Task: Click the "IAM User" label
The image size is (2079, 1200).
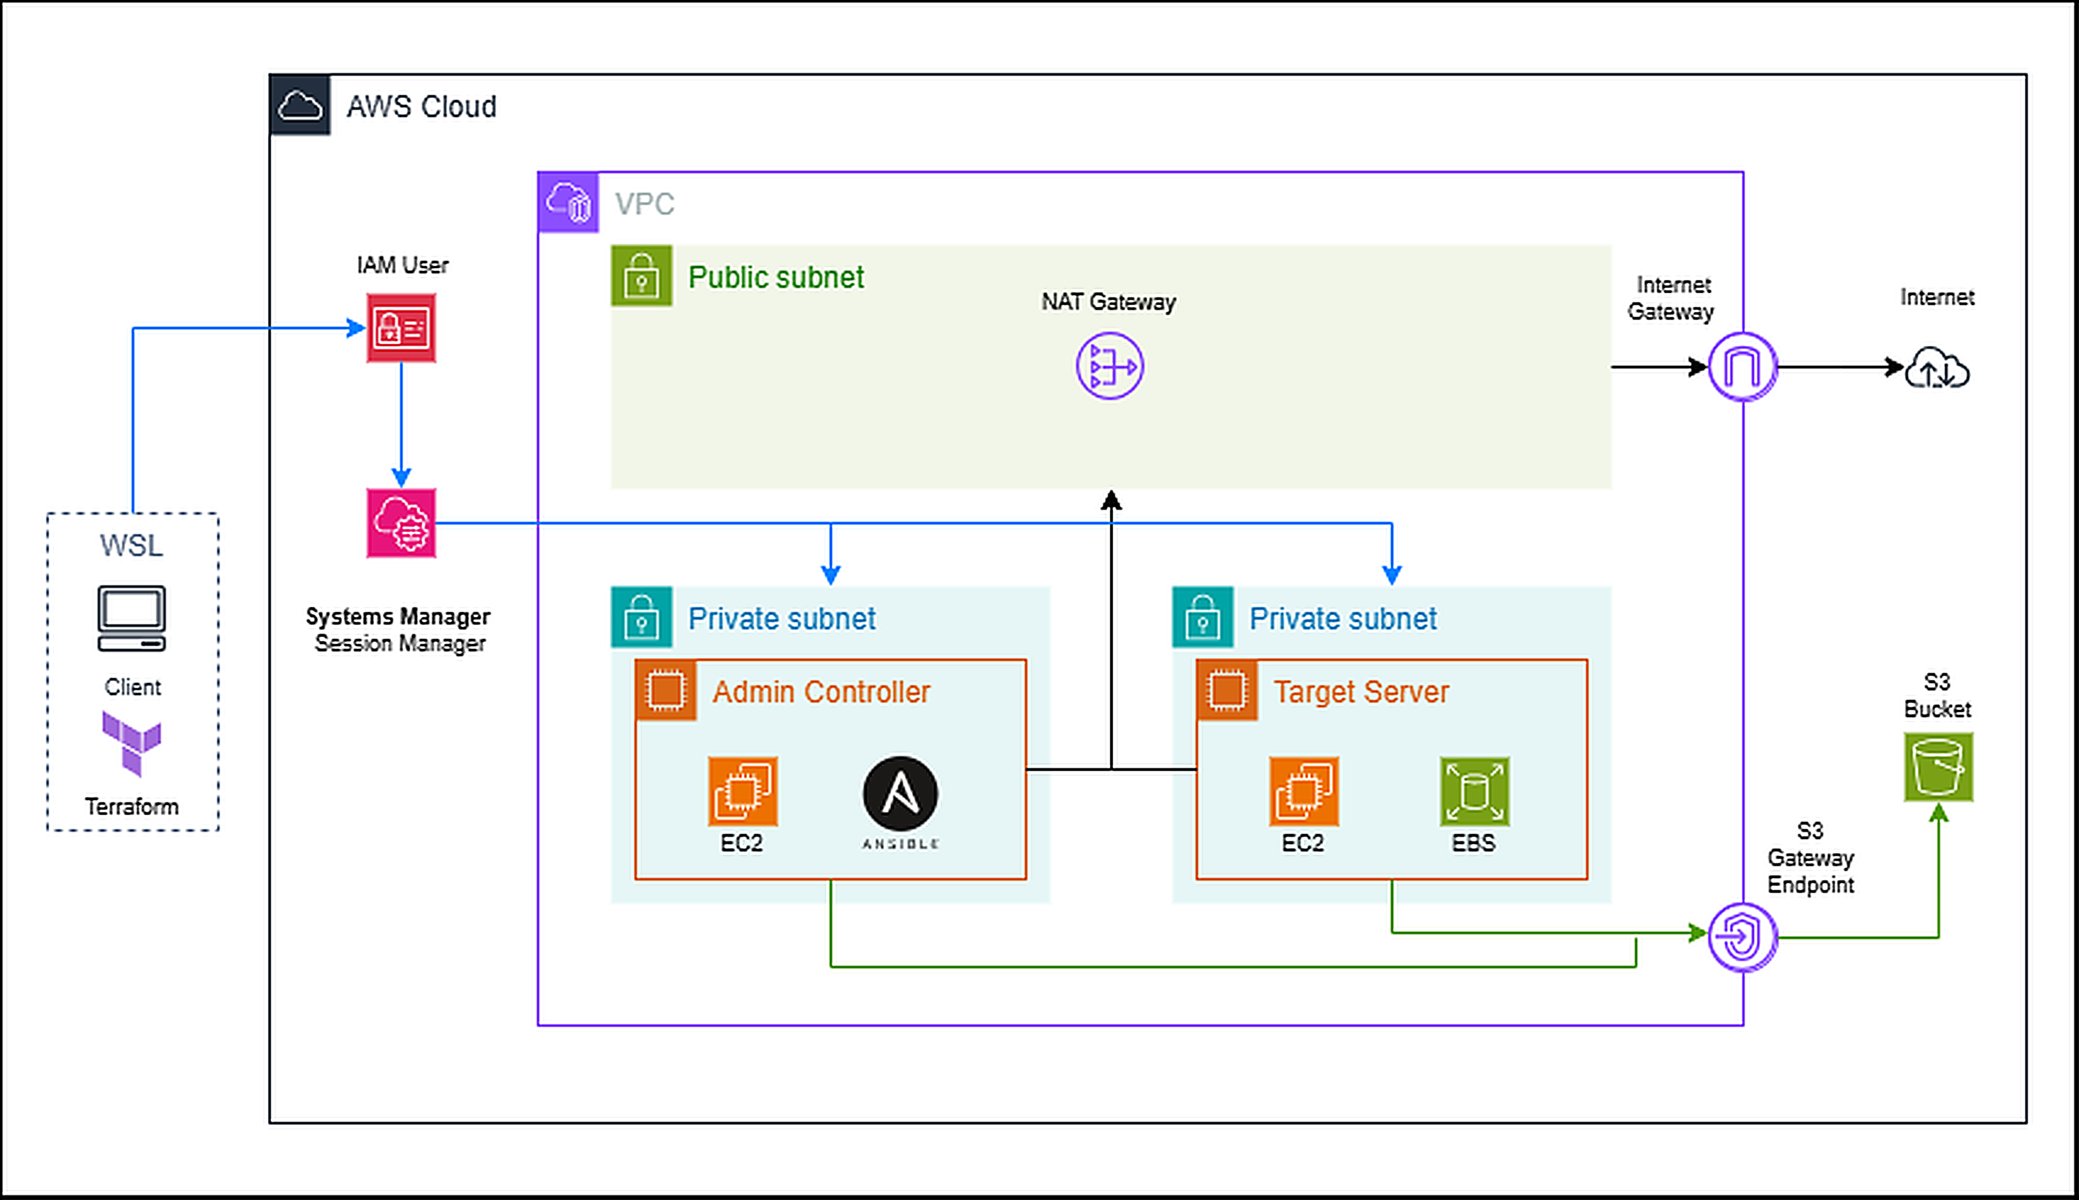Action: click(x=402, y=265)
